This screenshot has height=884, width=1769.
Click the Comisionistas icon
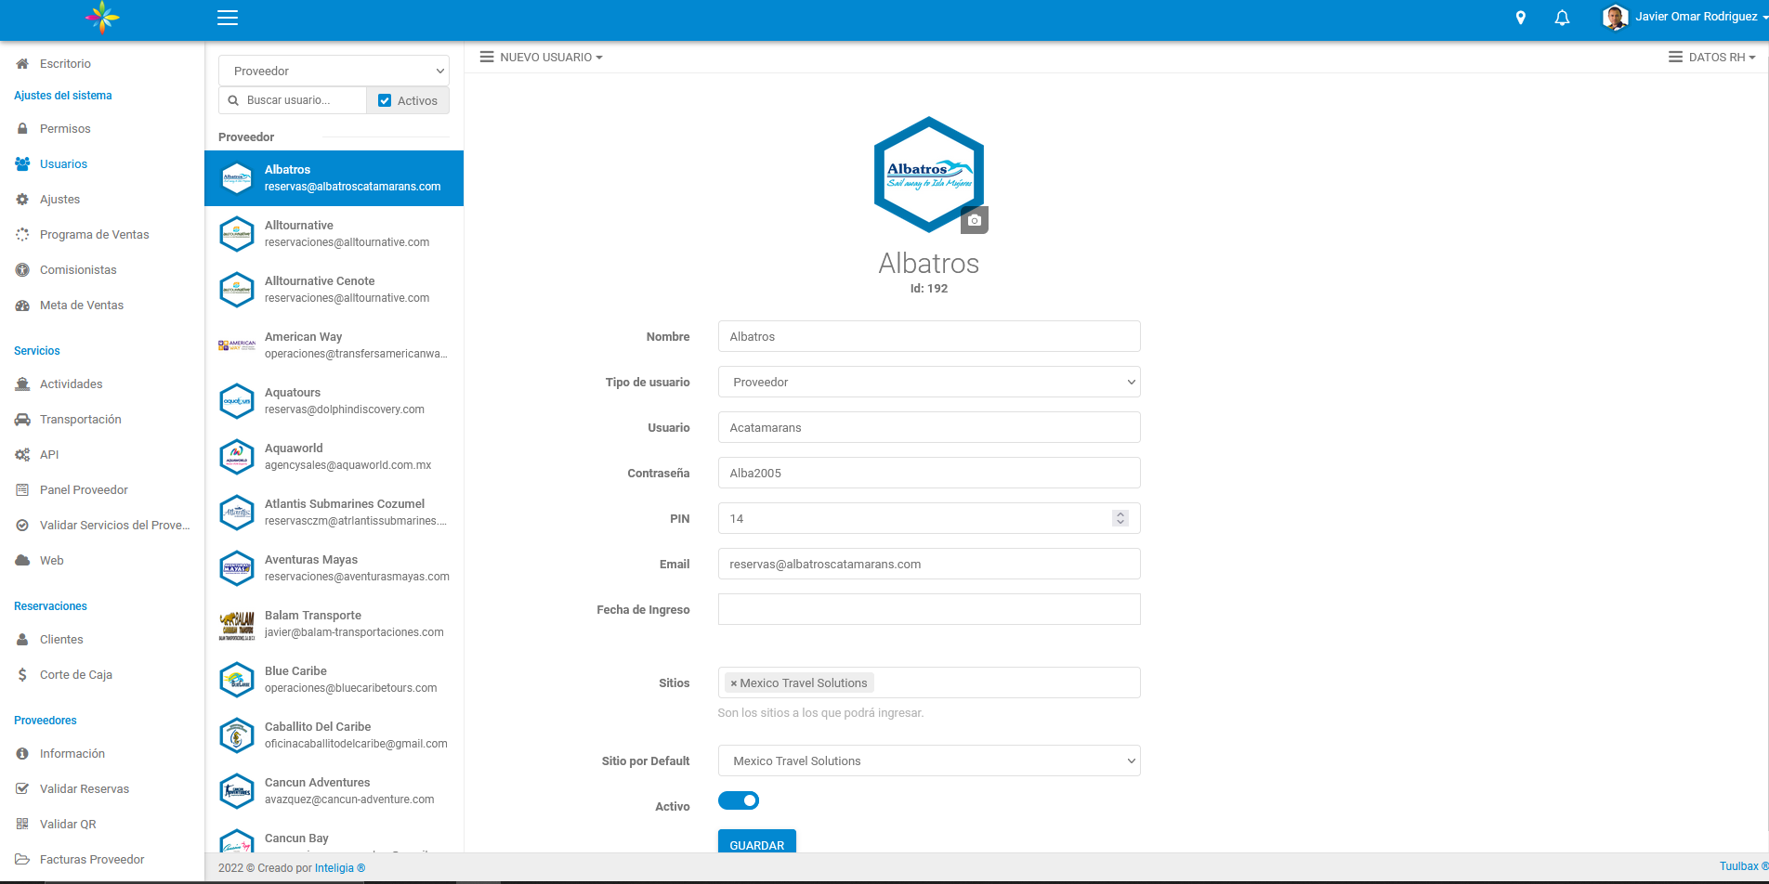tap(22, 270)
